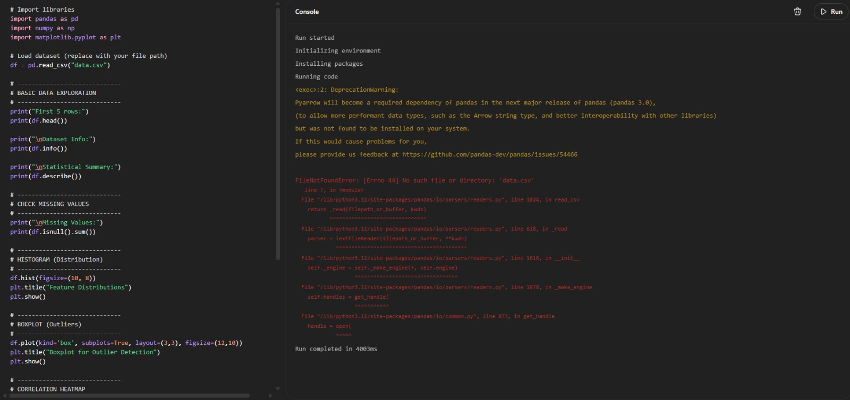The height and width of the screenshot is (400, 850).
Task: Click the Run button to execute code
Action: coord(831,12)
